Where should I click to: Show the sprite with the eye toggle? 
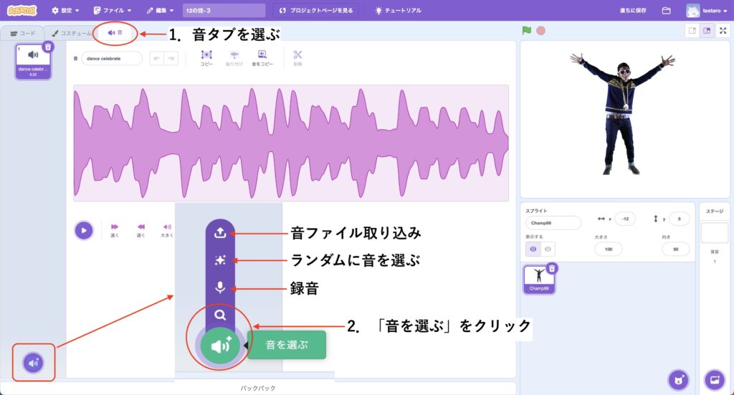533,249
